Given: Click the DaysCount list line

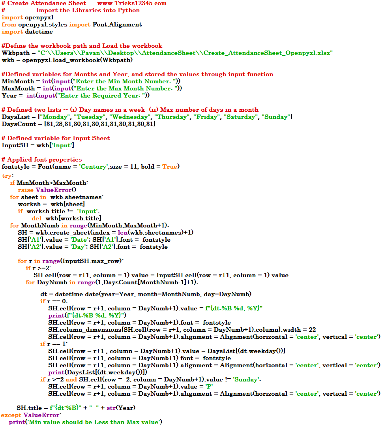Looking at the screenshot, I should click(x=79, y=124).
